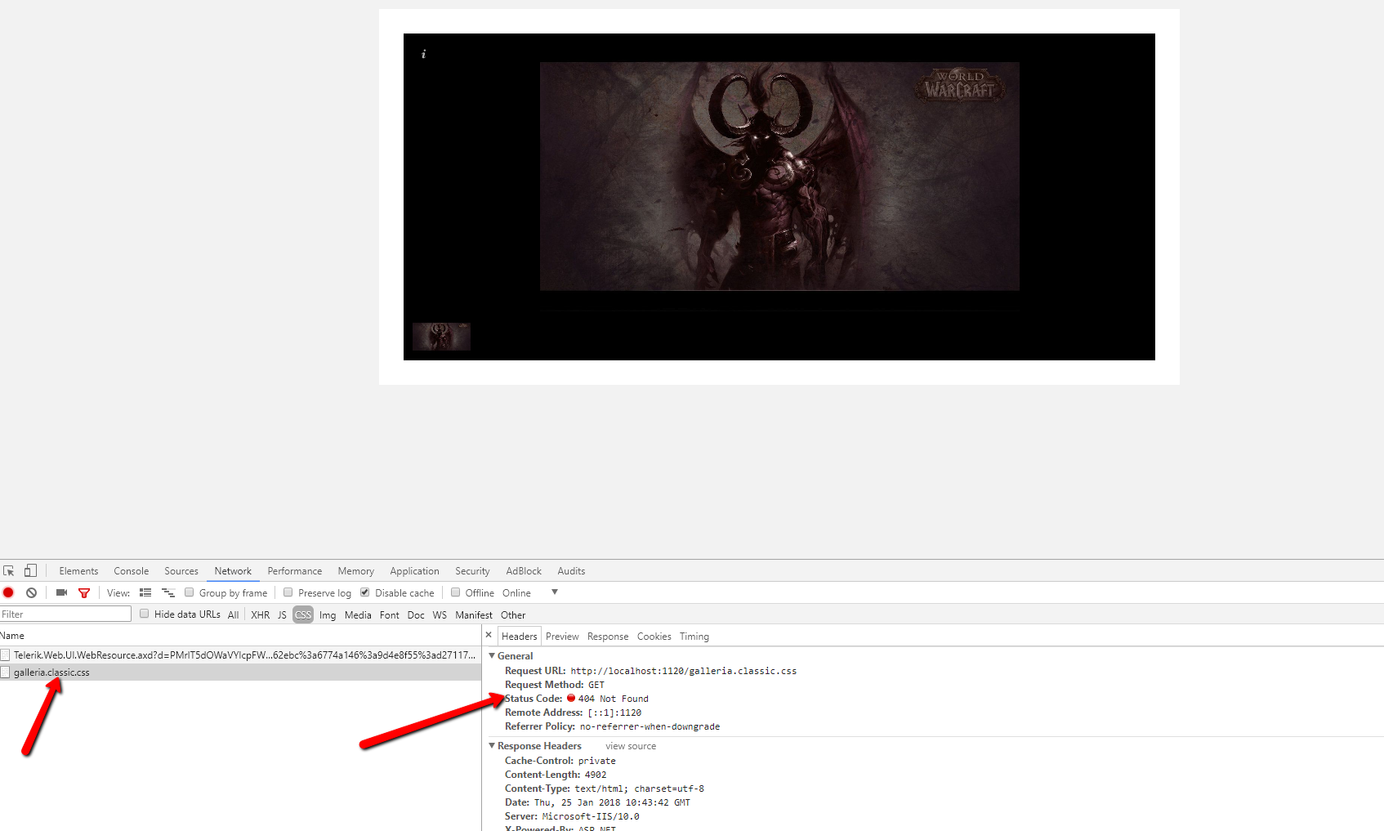Screen dimensions: 1384x831
Task: Select large request rows view icon
Action: pyautogui.click(x=145, y=592)
